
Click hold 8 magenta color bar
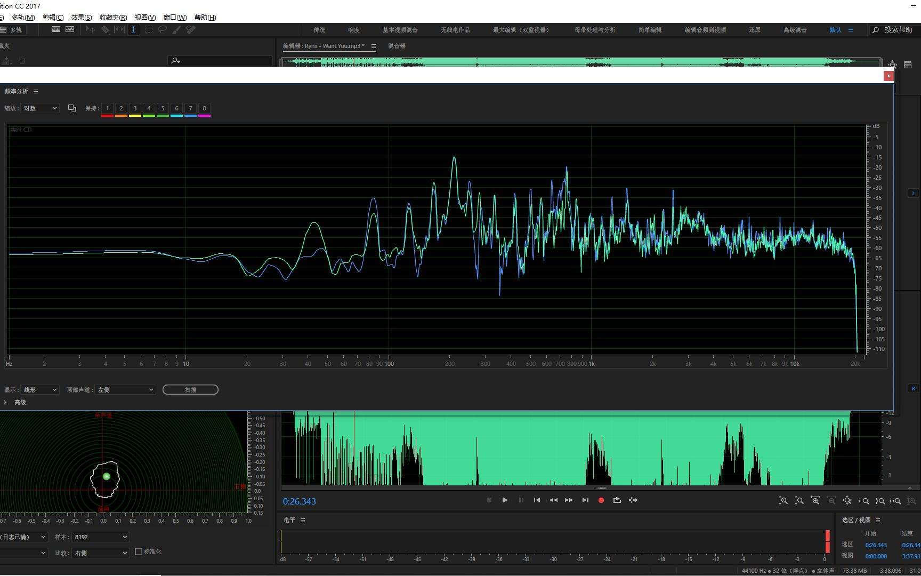[x=204, y=116]
